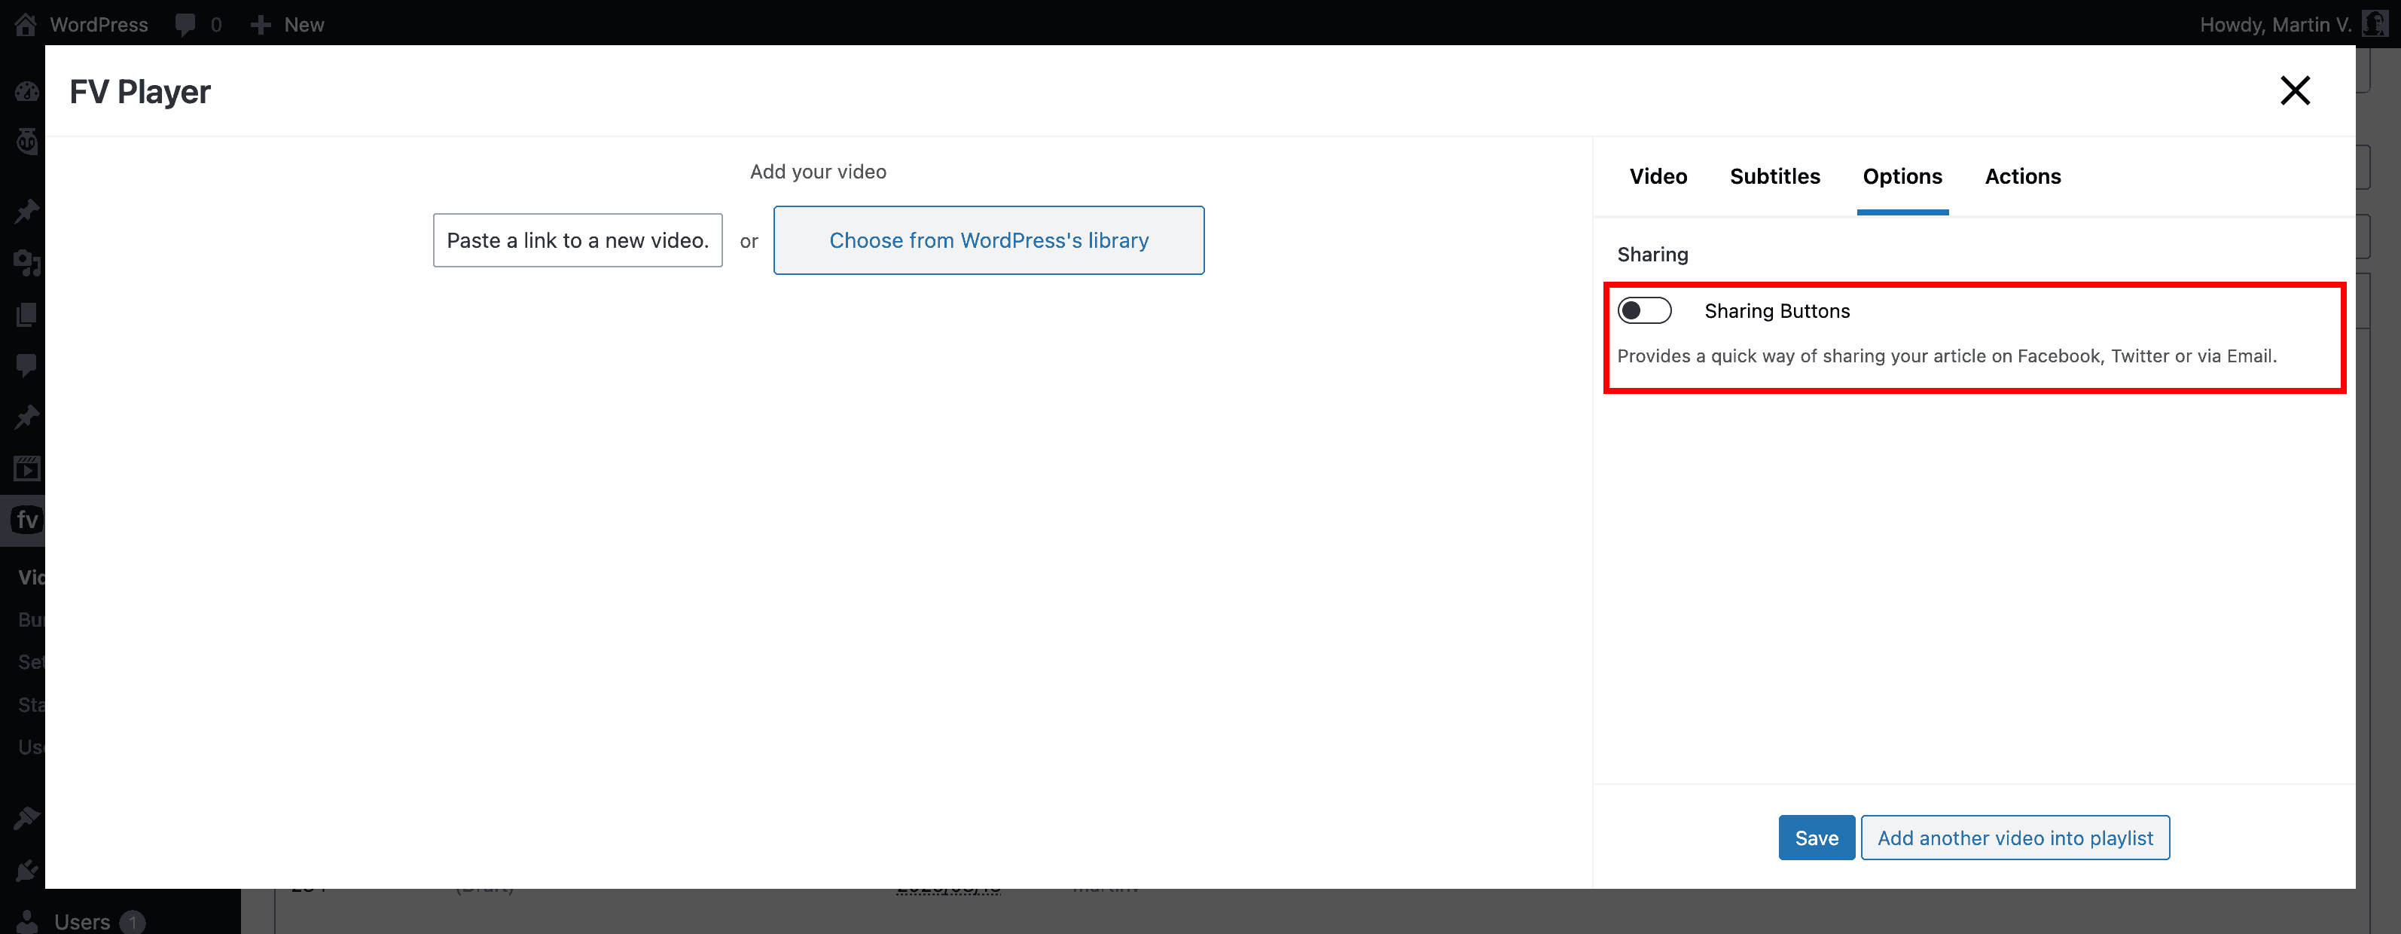Click the FV Player dialog title
This screenshot has width=2401, height=934.
click(140, 91)
